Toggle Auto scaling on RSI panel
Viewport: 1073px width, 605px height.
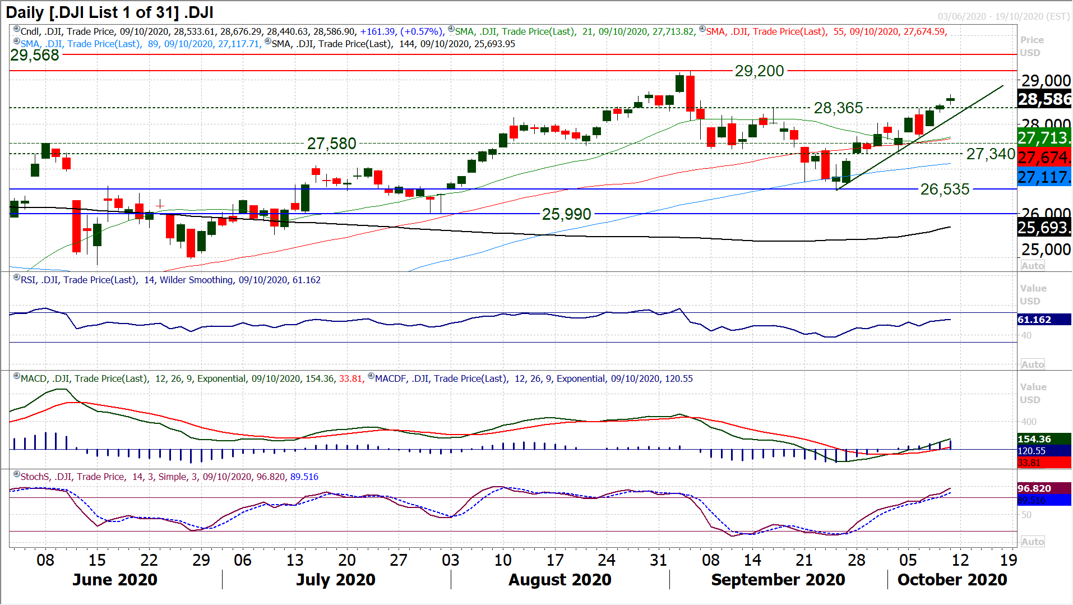pos(1033,364)
